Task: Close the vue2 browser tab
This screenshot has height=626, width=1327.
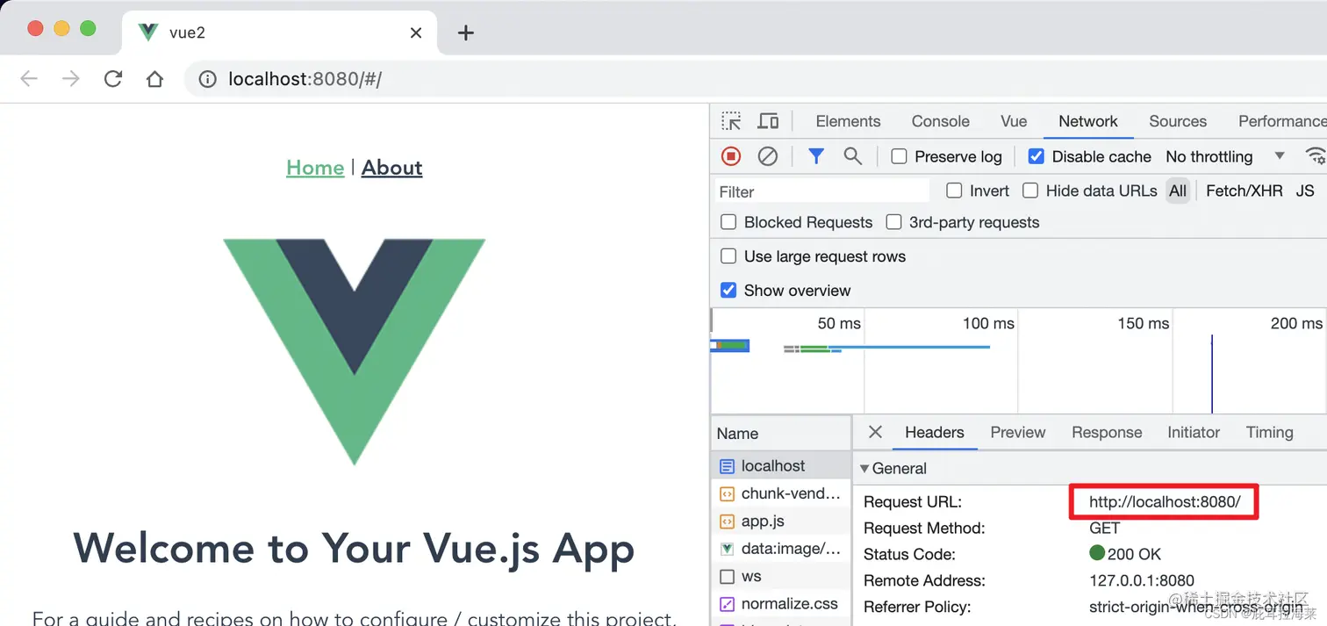Action: pyautogui.click(x=416, y=33)
